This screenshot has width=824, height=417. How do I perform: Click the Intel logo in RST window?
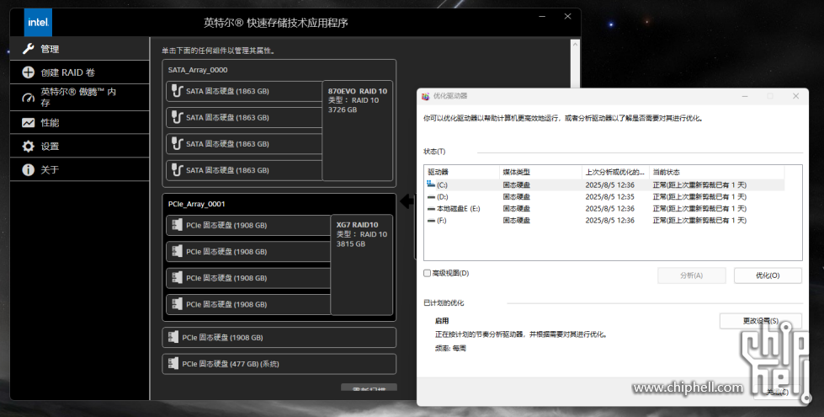click(38, 23)
